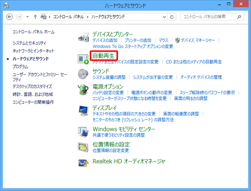Select ハードウェアとサウンド in the sidebar
251x191 pixels.
pos(31,59)
